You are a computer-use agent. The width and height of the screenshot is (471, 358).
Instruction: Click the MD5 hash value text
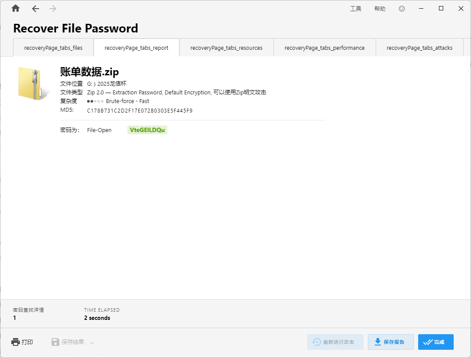[140, 110]
